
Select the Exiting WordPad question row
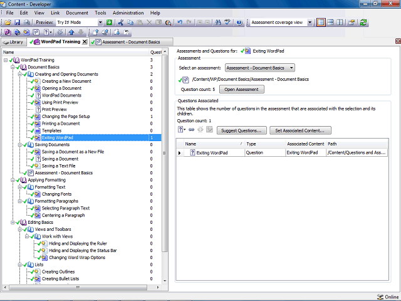point(283,153)
